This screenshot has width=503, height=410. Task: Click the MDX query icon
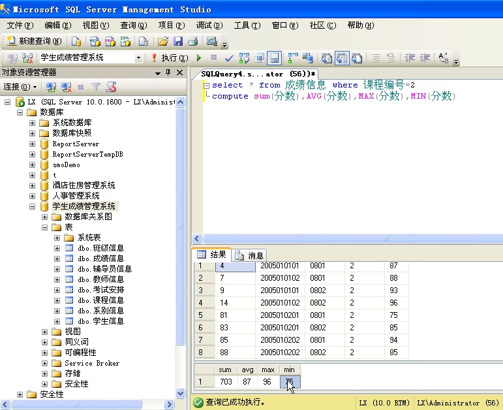95,41
